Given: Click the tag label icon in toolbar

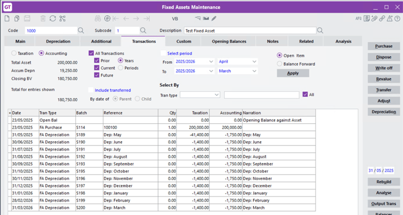Looking at the screenshot, I should point(198,18).
